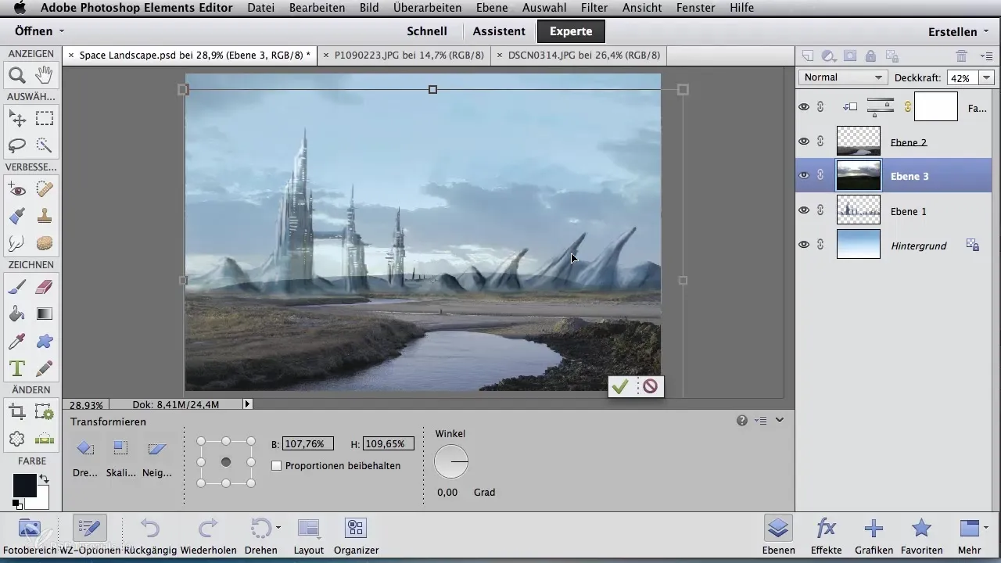The width and height of the screenshot is (1001, 563).
Task: Open the Normal blend mode dropdown
Action: tap(843, 77)
